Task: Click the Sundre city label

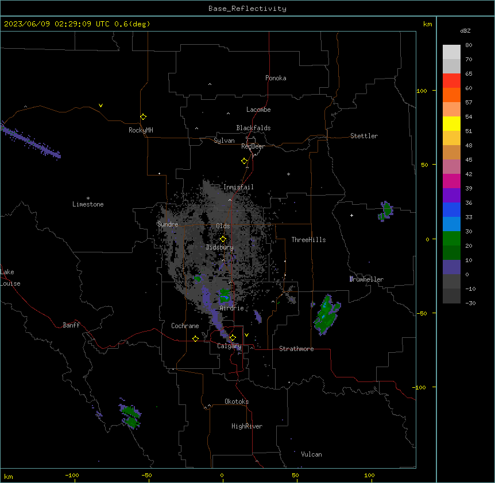Action: pos(168,224)
